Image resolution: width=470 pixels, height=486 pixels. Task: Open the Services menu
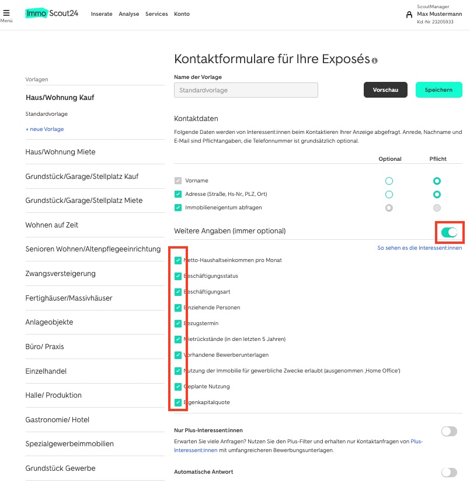point(156,14)
